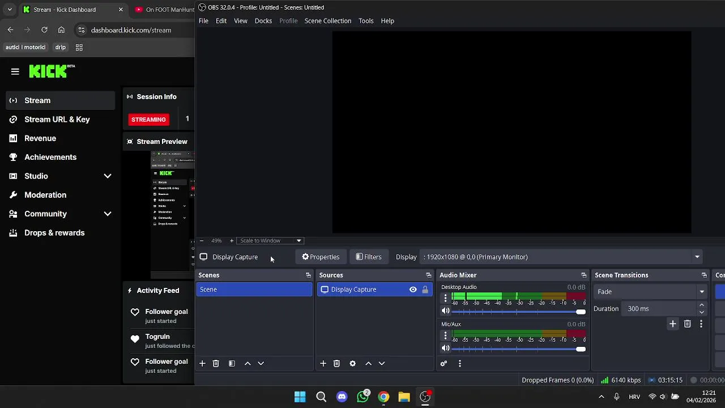
Task: Open OBS Tools menu
Action: [366, 21]
